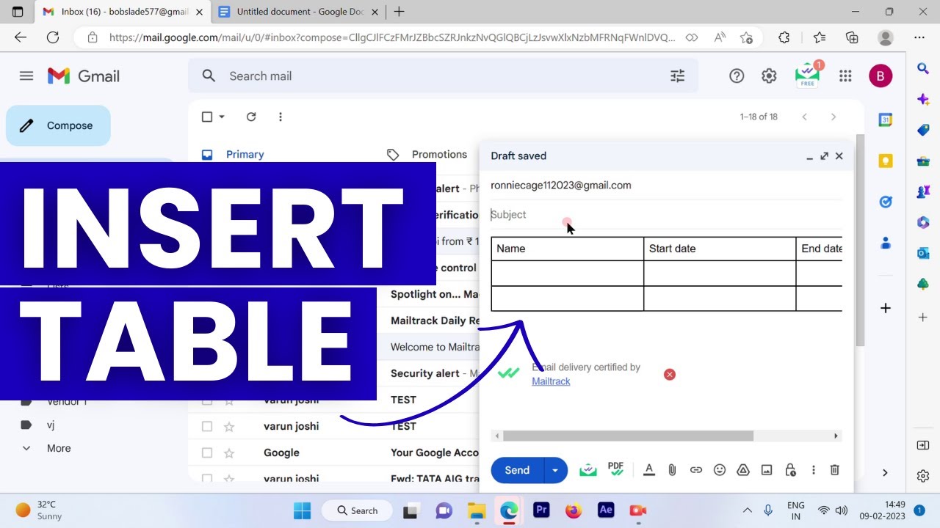Switch to the Promotions tab
The height and width of the screenshot is (528, 940).
pyautogui.click(x=439, y=154)
